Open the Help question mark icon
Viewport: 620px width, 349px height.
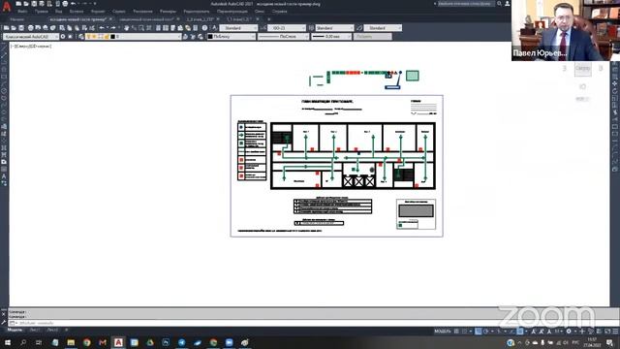click(x=204, y=28)
